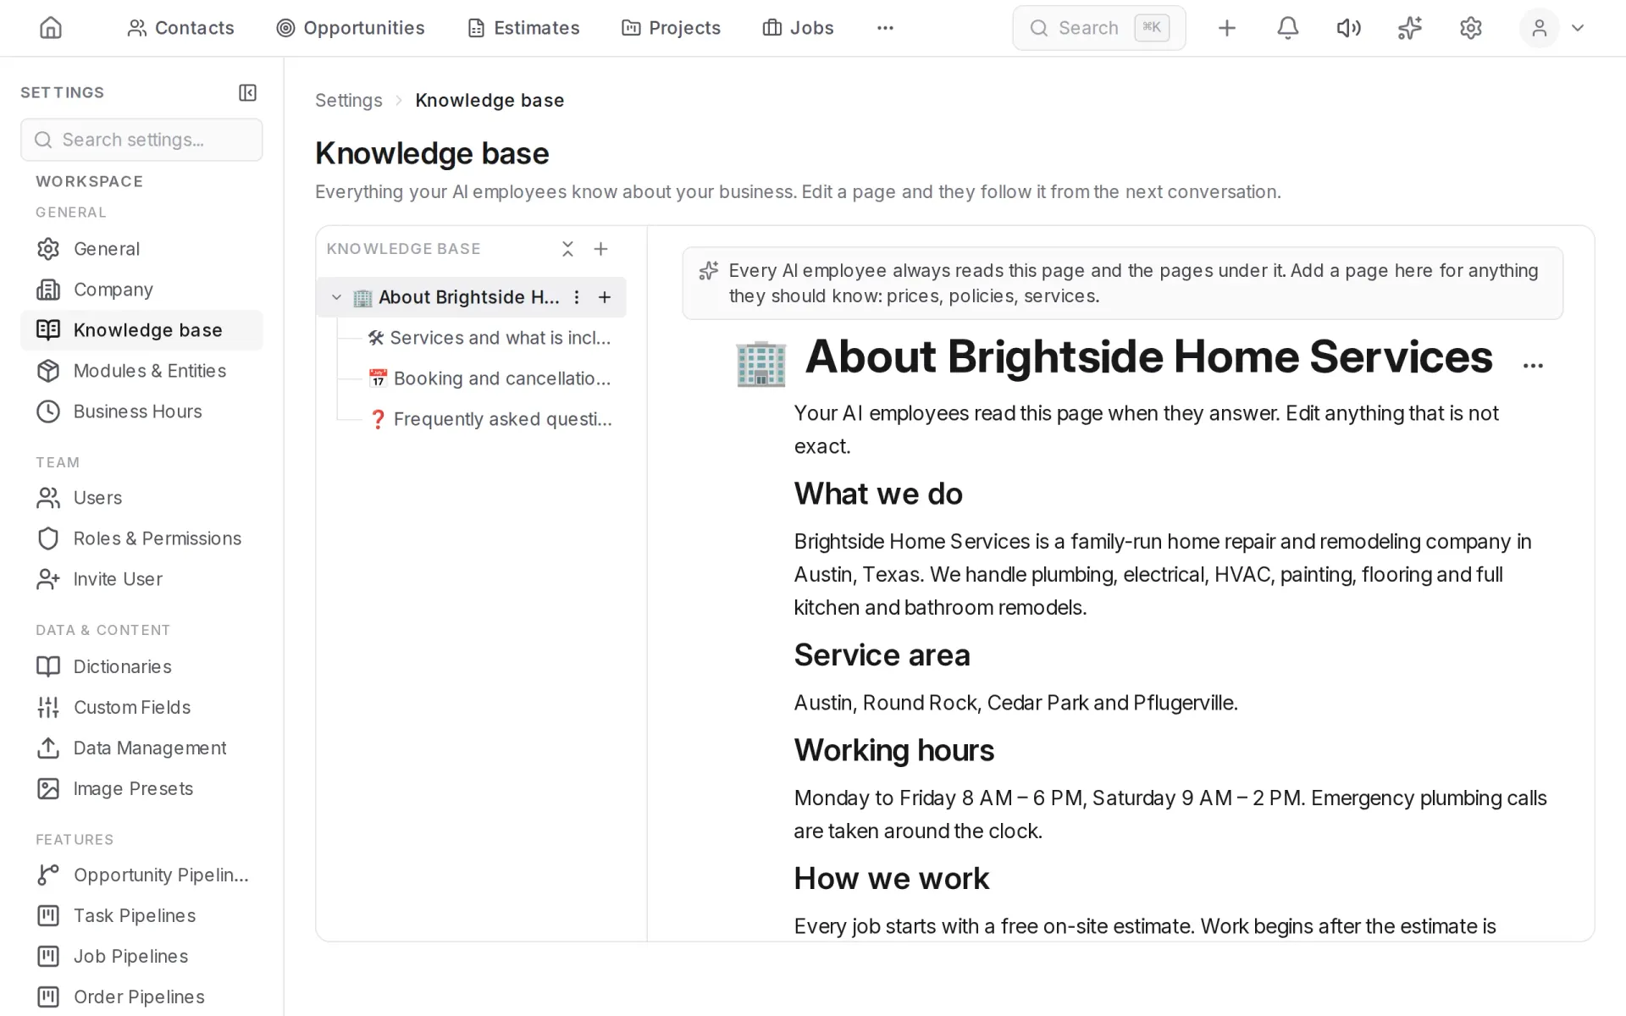Open Company settings

(x=141, y=290)
